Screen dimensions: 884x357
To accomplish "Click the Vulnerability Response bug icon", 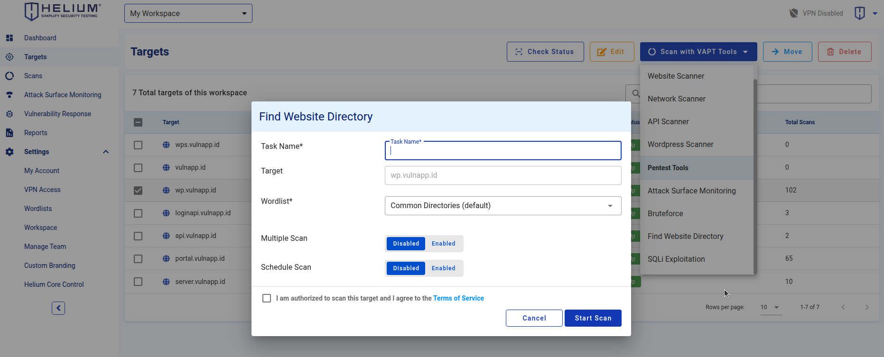I will (x=9, y=114).
